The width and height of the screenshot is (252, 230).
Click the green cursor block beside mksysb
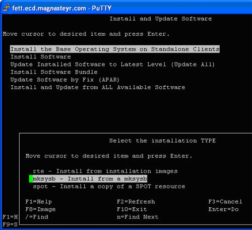pyautogui.click(x=31, y=179)
